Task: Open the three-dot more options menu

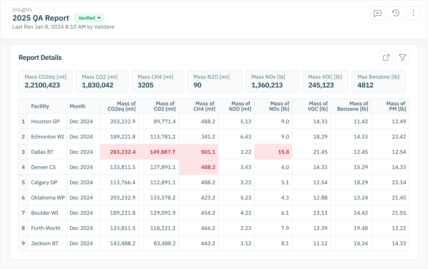Action: [x=413, y=13]
